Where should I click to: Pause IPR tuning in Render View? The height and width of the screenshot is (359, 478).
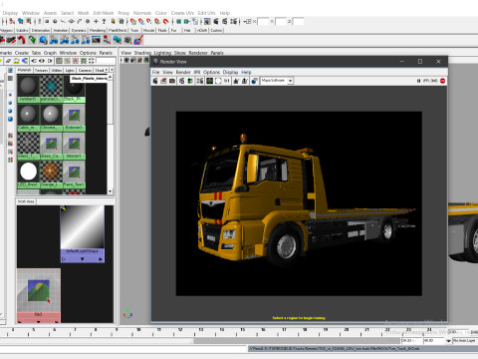(418, 81)
